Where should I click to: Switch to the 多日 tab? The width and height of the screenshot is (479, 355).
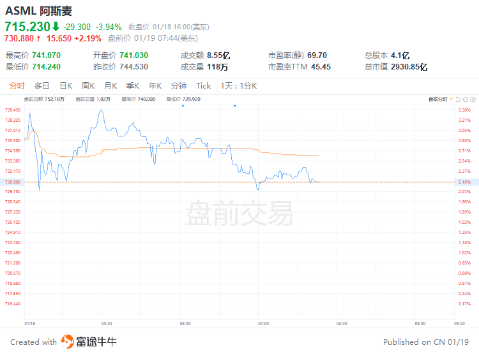(42, 86)
